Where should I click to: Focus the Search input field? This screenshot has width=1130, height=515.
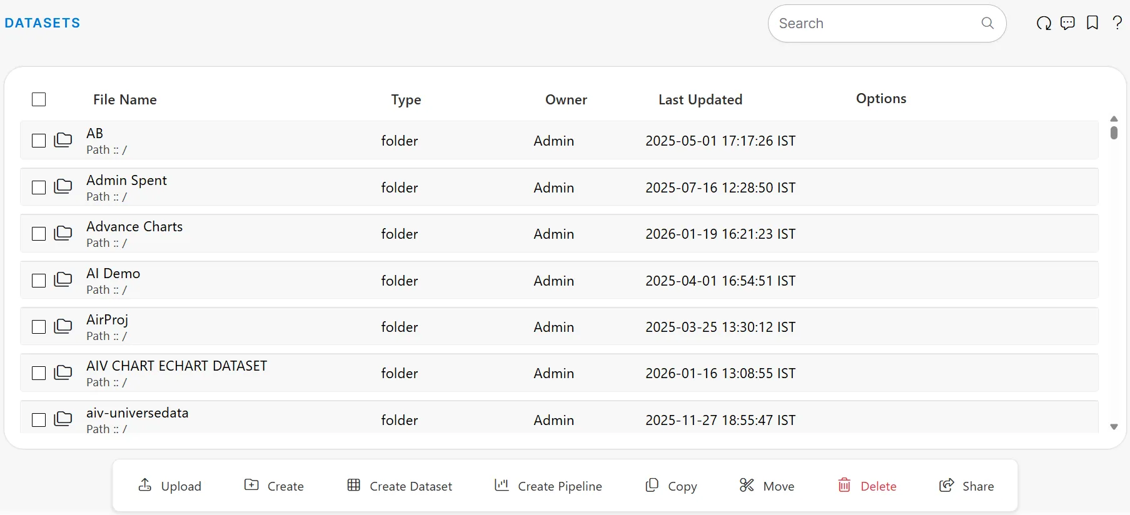point(875,24)
